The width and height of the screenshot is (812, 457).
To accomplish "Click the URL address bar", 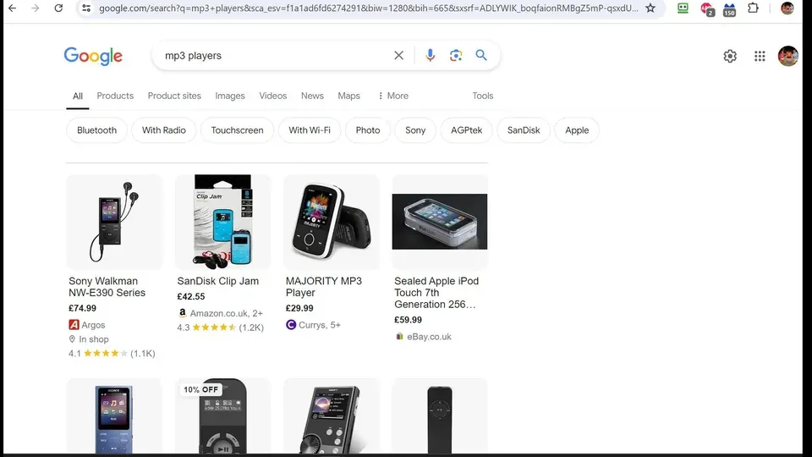I will (369, 8).
